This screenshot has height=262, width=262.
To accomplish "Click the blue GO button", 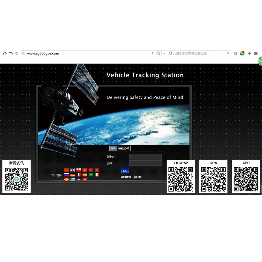I will click(x=125, y=171).
